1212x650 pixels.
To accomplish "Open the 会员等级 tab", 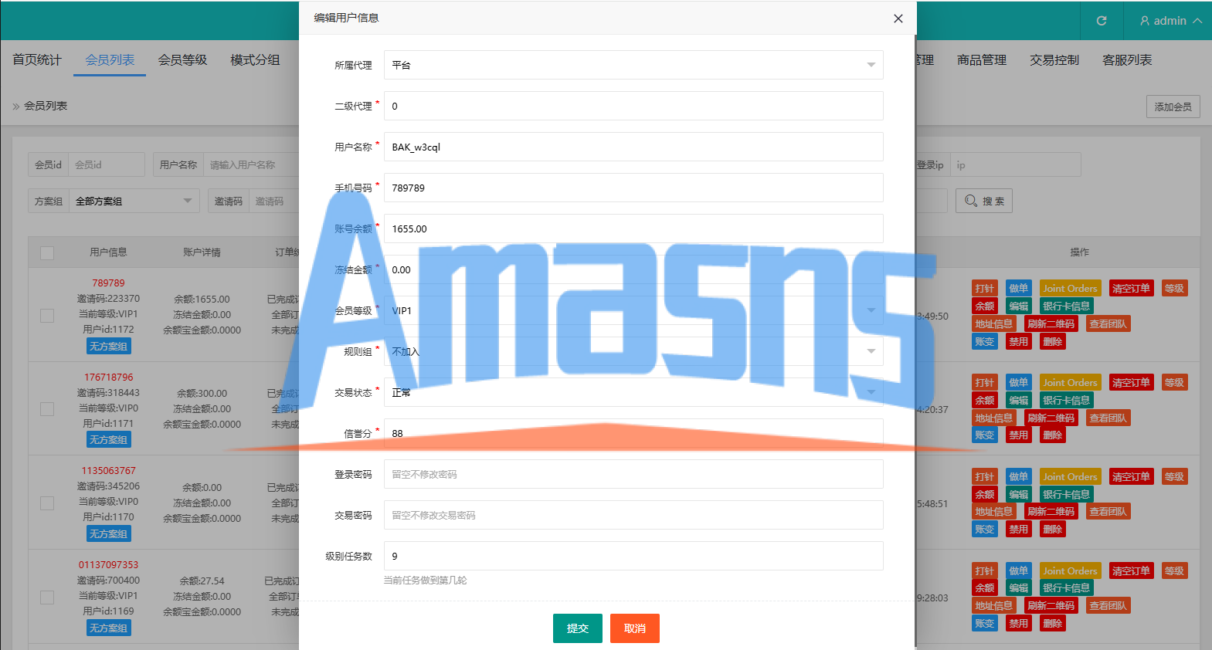I will 182,59.
